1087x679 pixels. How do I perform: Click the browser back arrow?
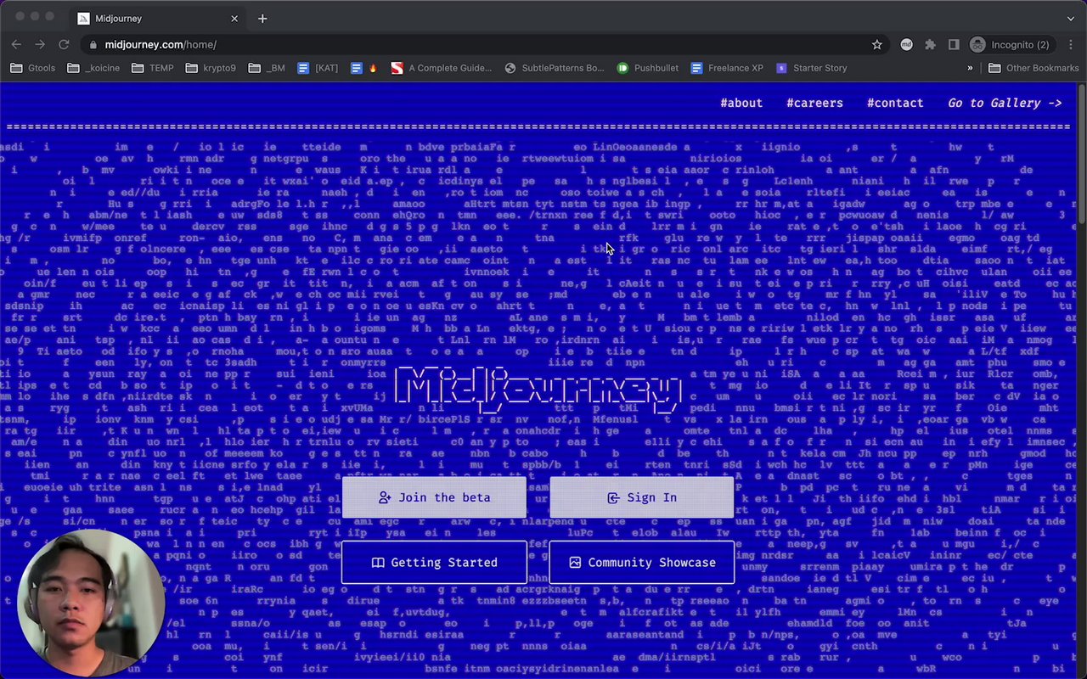pyautogui.click(x=16, y=44)
